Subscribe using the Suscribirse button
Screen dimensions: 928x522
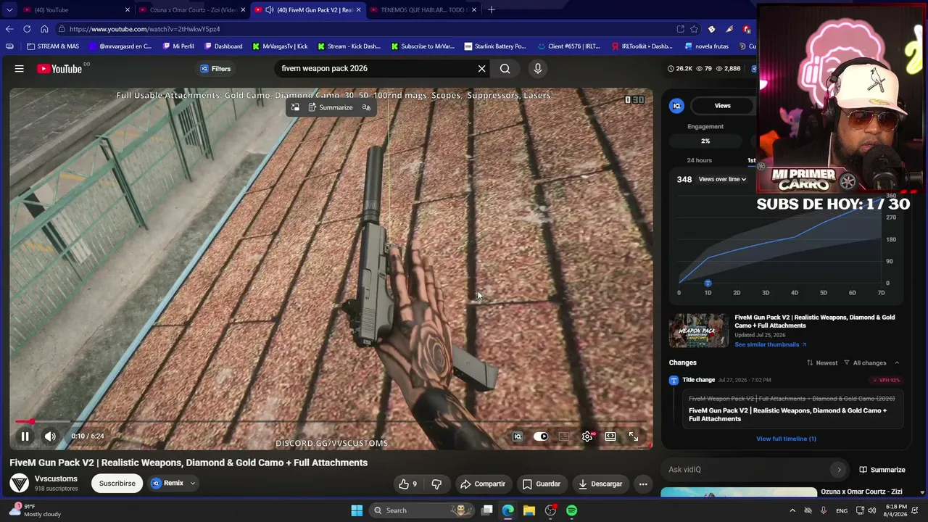point(117,484)
